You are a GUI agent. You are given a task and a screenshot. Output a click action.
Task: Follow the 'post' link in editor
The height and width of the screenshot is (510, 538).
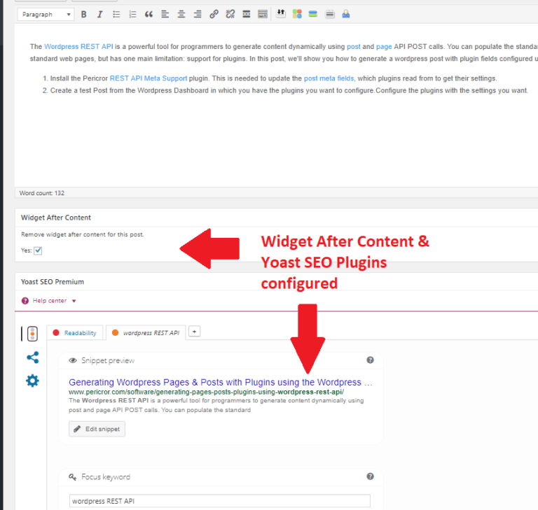[x=353, y=47]
